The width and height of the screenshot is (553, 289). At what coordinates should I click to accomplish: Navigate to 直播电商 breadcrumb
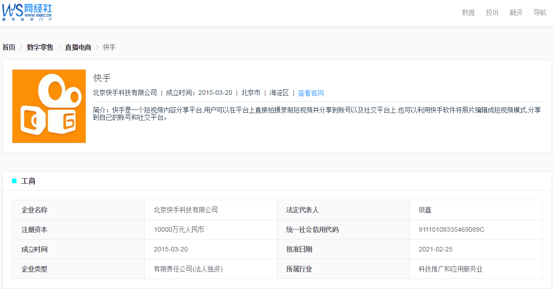pyautogui.click(x=78, y=47)
